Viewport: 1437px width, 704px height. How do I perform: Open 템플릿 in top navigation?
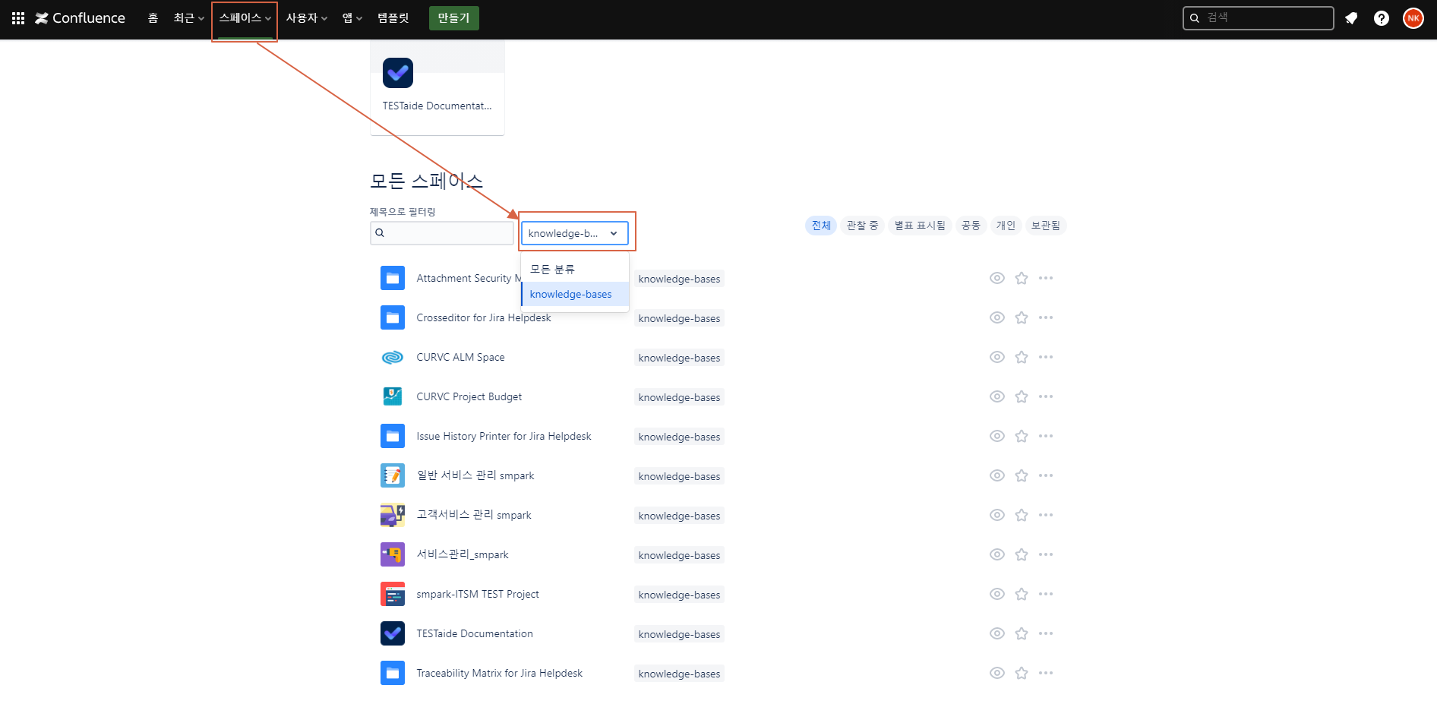393,18
